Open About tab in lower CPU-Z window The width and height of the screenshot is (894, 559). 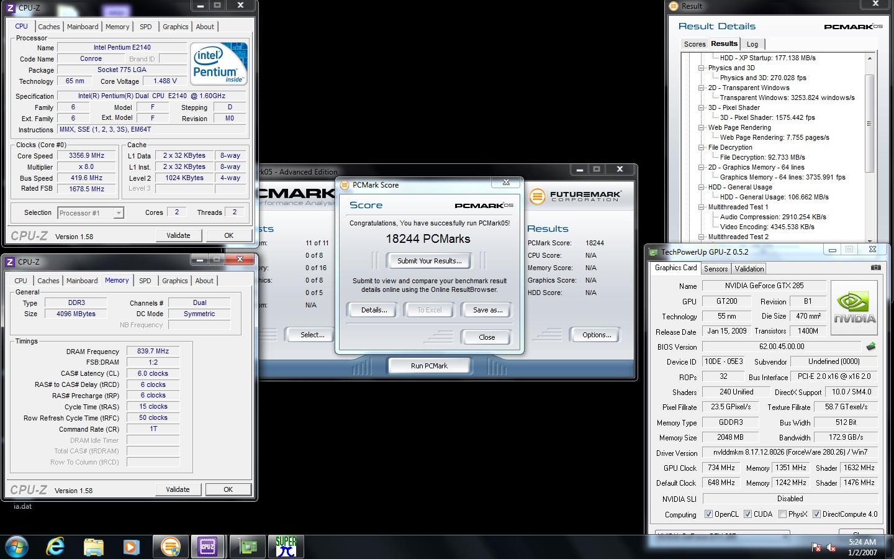204,281
